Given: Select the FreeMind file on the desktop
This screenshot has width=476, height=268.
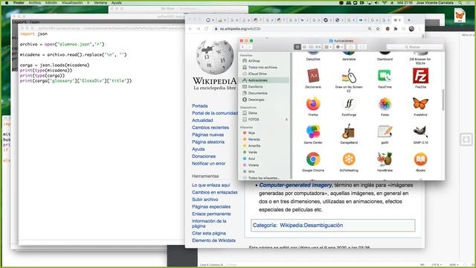Looking at the screenshot, I should click(460, 15).
